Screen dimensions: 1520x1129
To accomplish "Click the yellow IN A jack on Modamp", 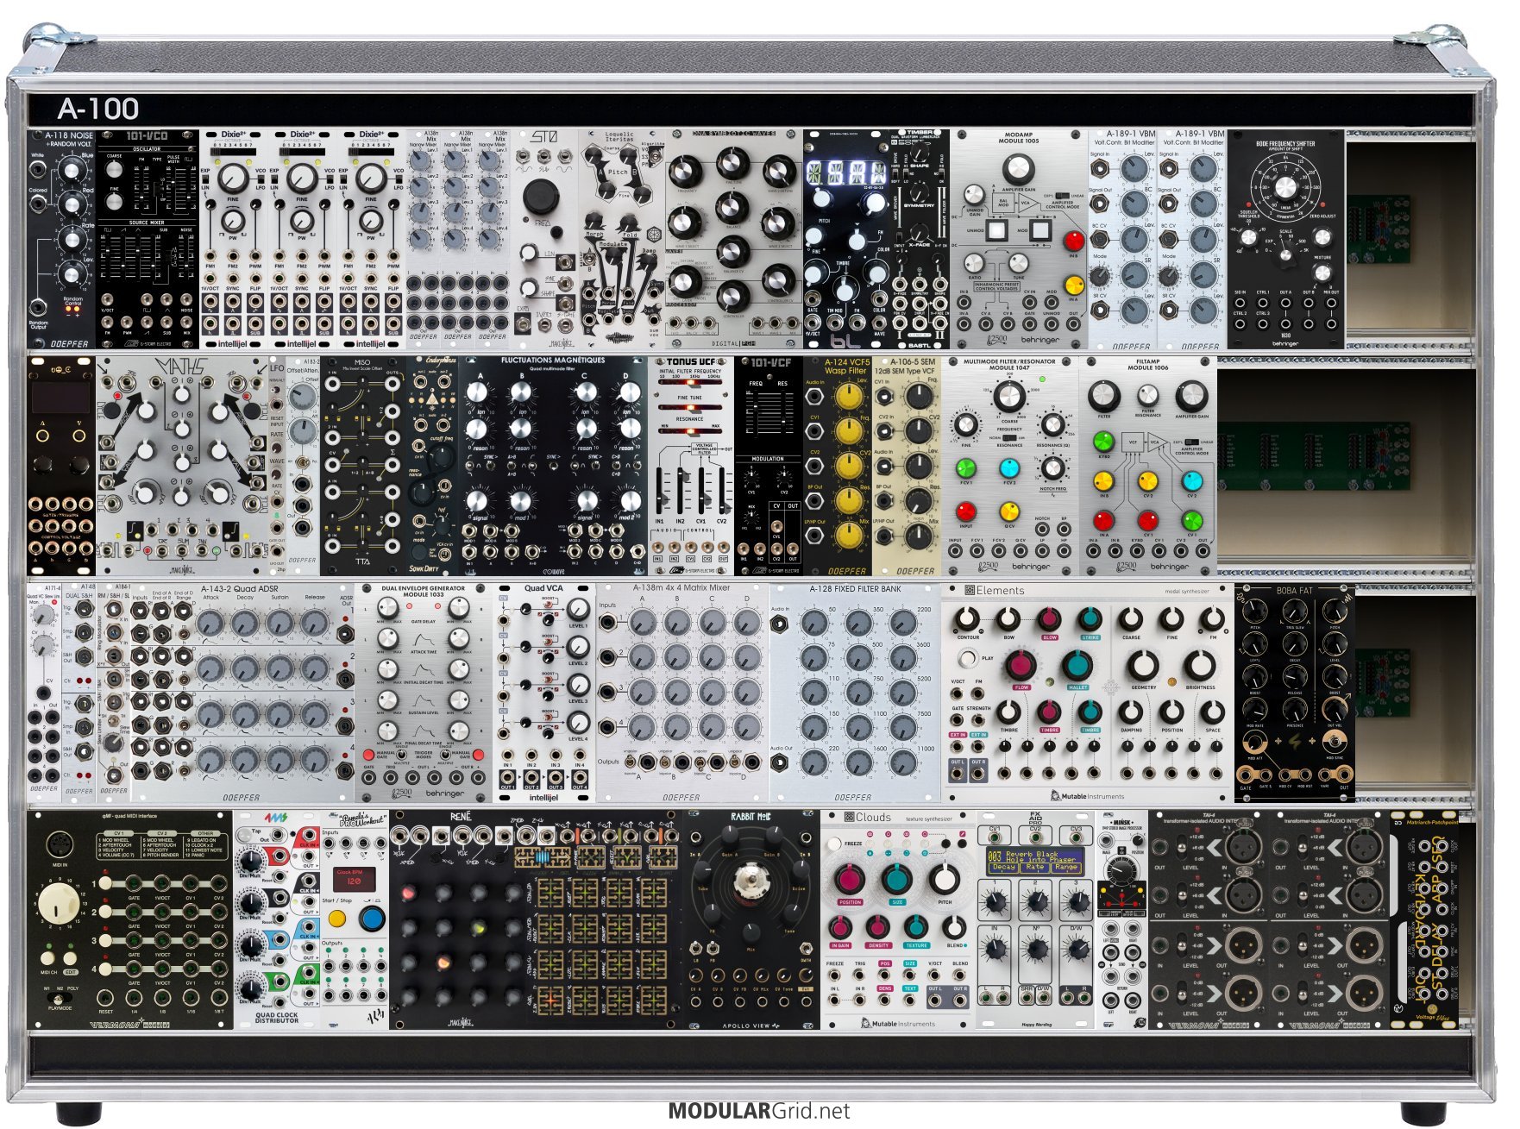I will tap(1073, 285).
